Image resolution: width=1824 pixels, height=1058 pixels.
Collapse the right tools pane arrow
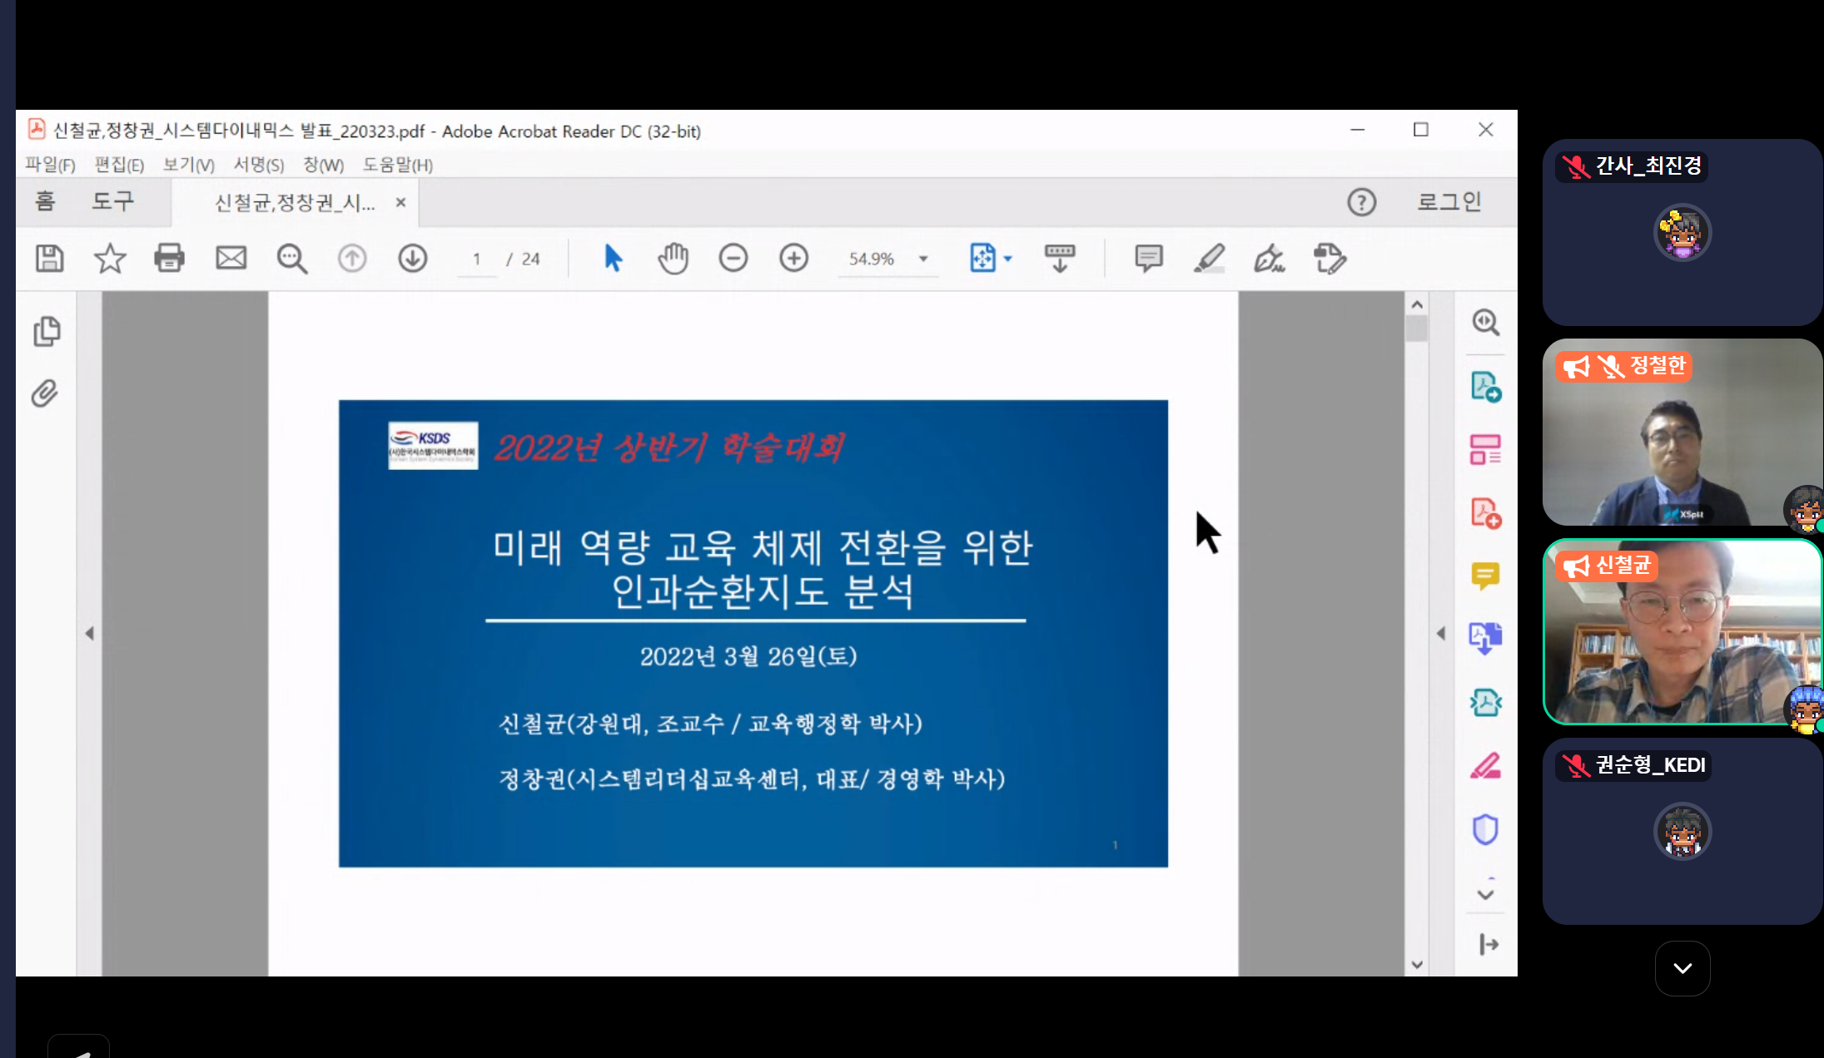tap(1441, 634)
